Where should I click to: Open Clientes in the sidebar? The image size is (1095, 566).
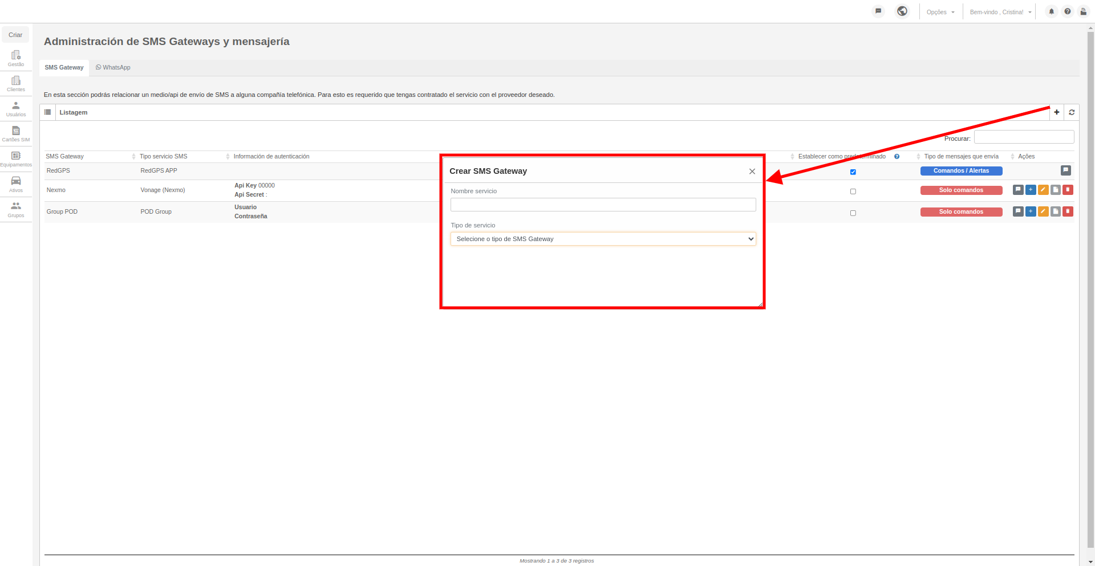(16, 84)
